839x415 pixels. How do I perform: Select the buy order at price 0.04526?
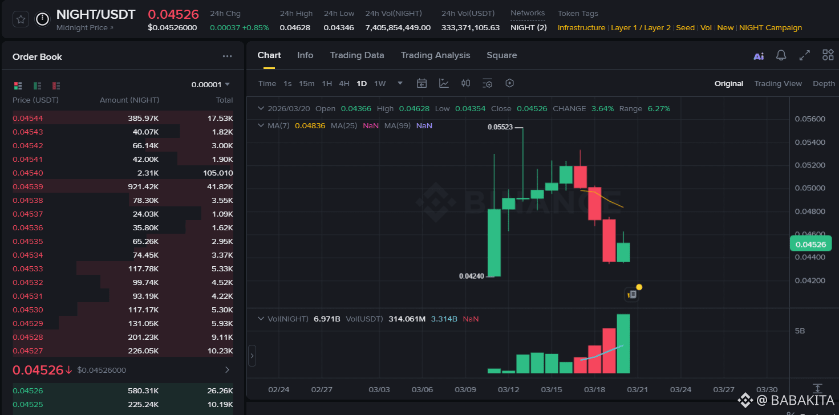point(123,390)
